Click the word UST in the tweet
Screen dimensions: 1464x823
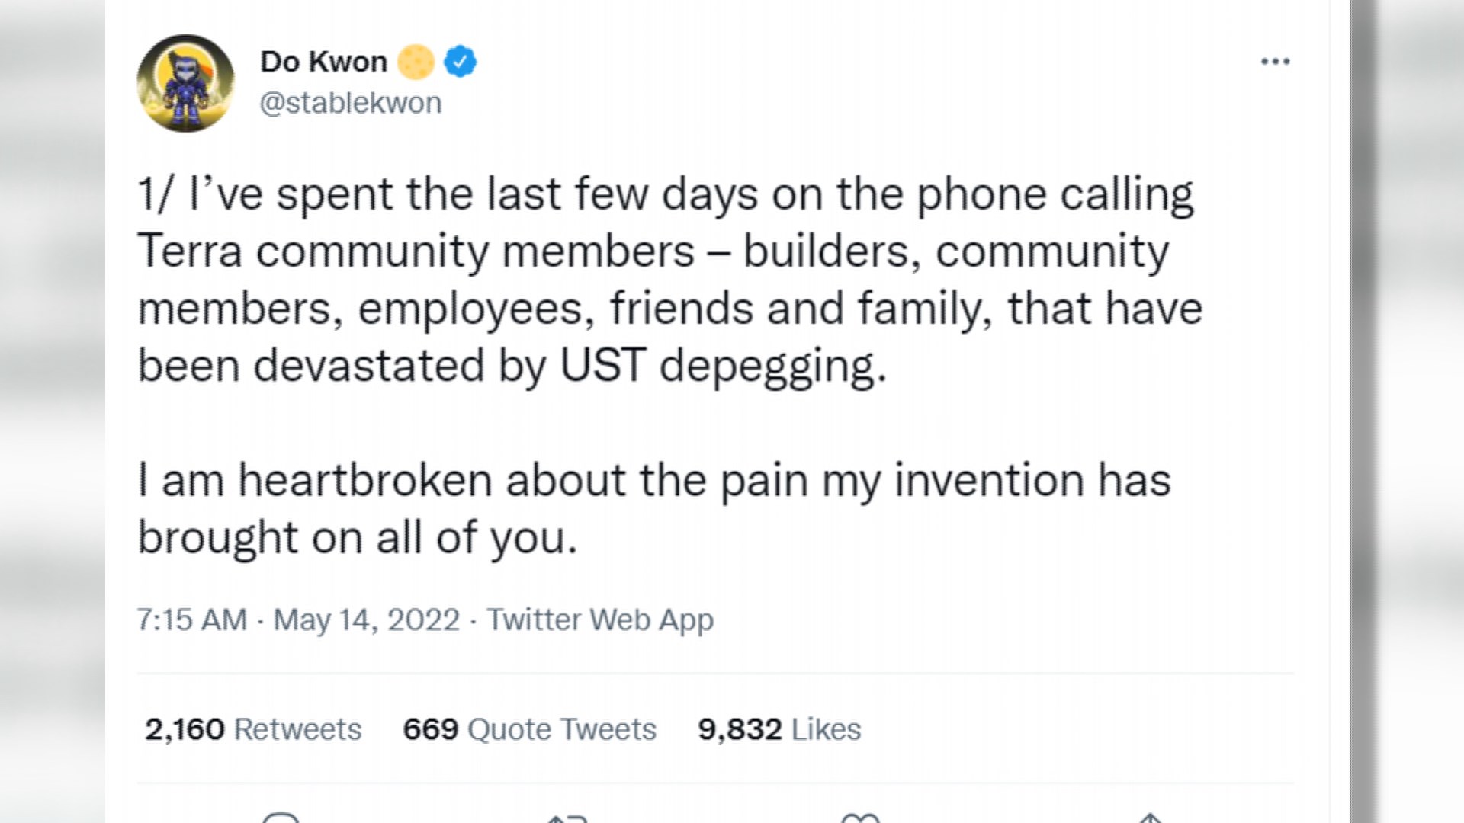click(603, 365)
